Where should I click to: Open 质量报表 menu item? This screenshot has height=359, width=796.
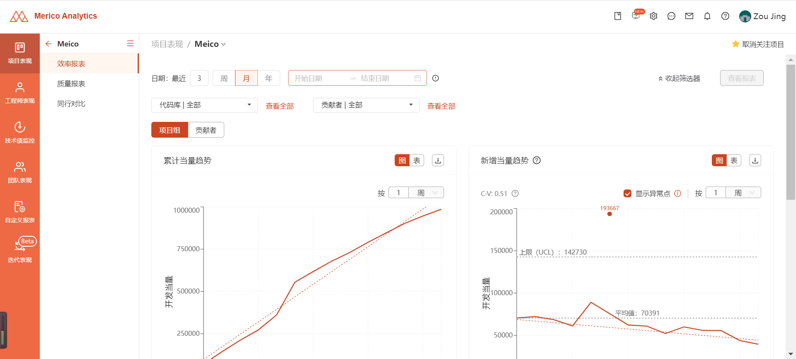click(89, 83)
